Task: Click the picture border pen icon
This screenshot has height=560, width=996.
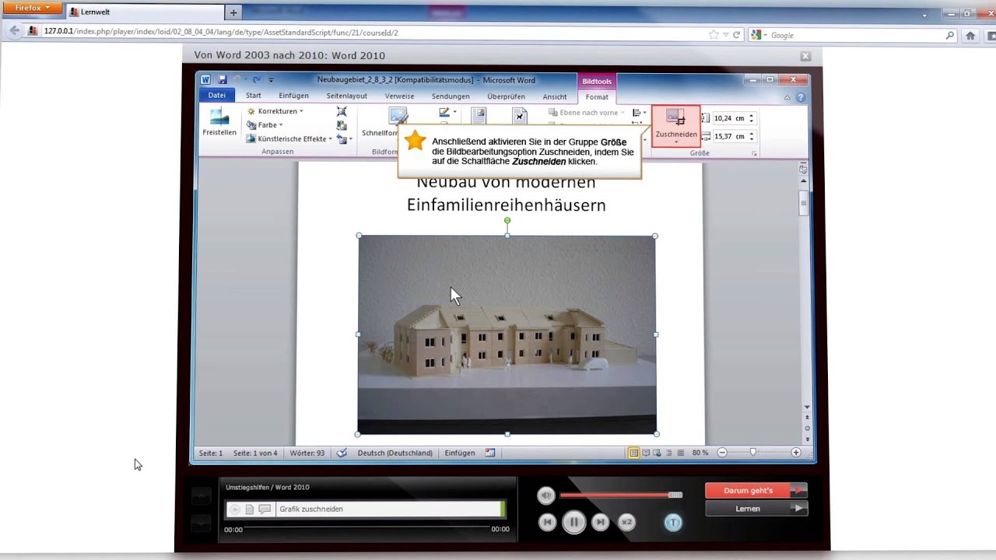Action: pos(444,112)
